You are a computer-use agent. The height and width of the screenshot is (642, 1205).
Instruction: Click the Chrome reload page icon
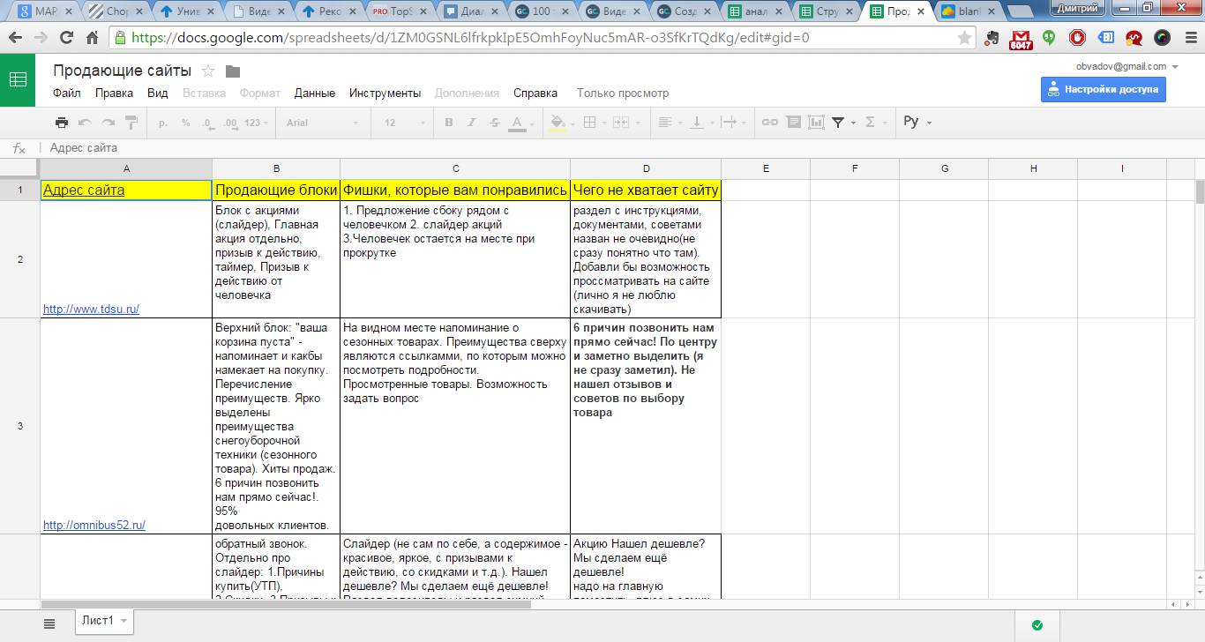[x=66, y=38]
